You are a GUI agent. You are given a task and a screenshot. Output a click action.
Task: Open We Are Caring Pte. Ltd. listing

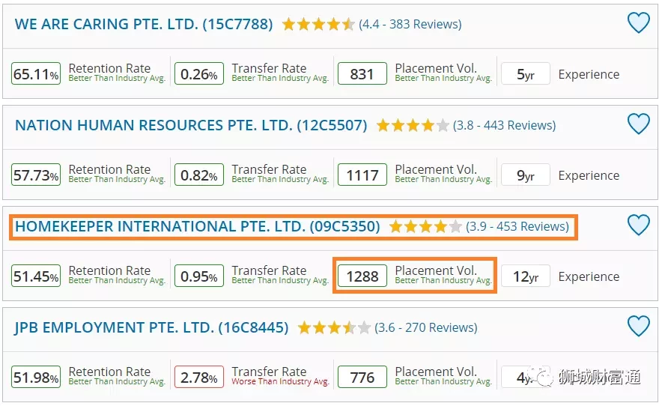(x=144, y=24)
